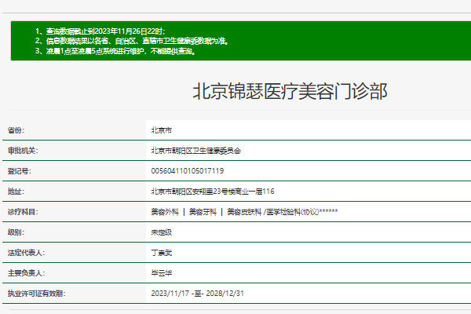Click the level value 未定级

coord(162,232)
